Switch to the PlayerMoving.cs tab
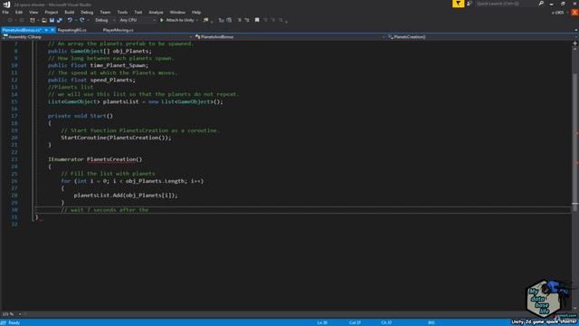 click(x=119, y=30)
